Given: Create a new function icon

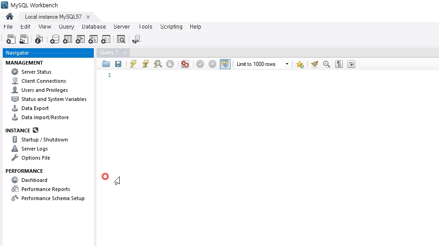Looking at the screenshot, I should coord(106,39).
